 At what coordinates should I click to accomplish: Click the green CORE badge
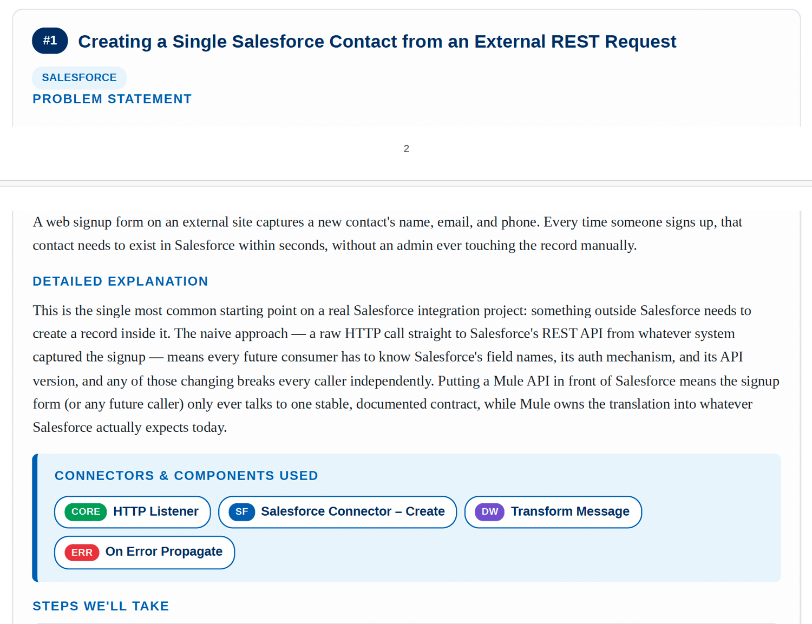(x=86, y=511)
